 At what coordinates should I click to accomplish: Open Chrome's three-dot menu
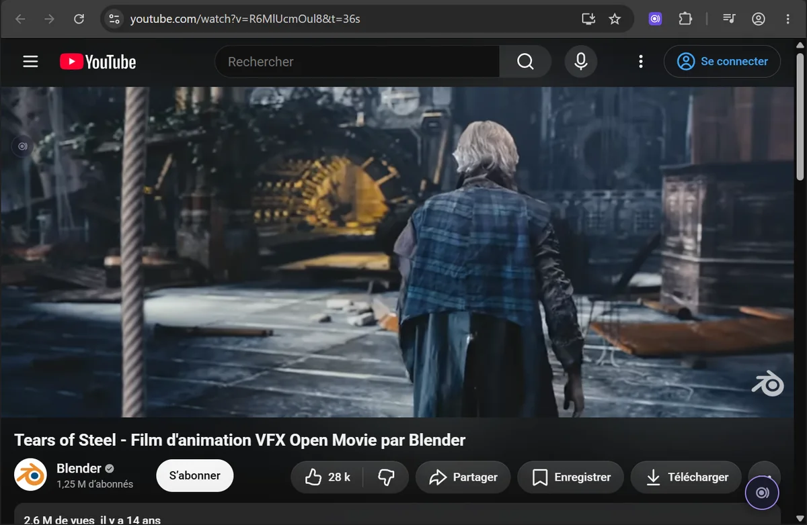pos(788,19)
